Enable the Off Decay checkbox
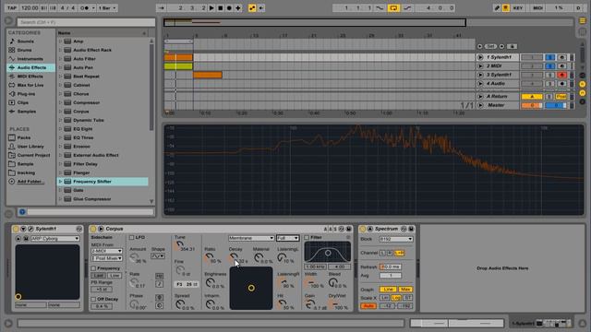This screenshot has width=591, height=332. pyautogui.click(x=93, y=299)
